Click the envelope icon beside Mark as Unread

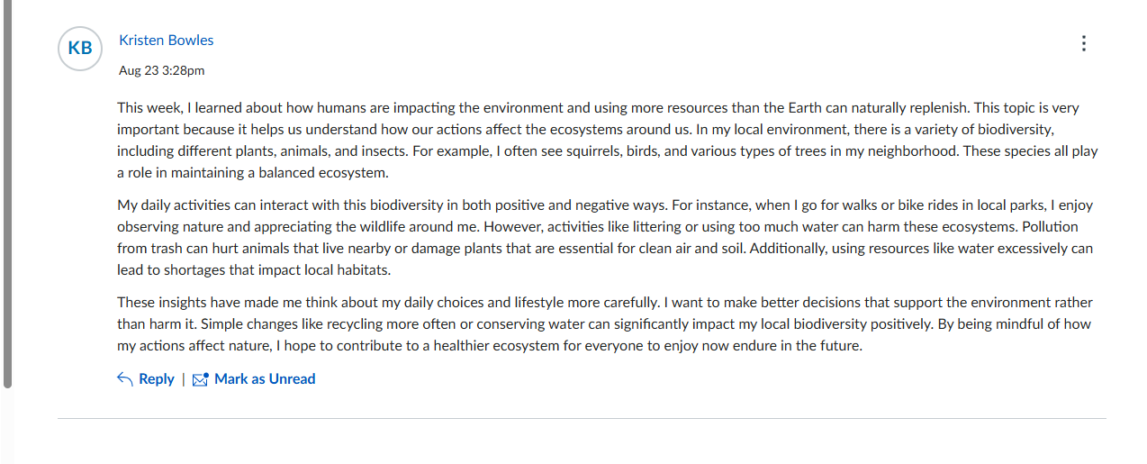point(201,379)
